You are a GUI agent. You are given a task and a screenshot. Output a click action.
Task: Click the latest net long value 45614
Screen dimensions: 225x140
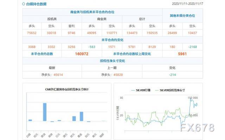58,75
